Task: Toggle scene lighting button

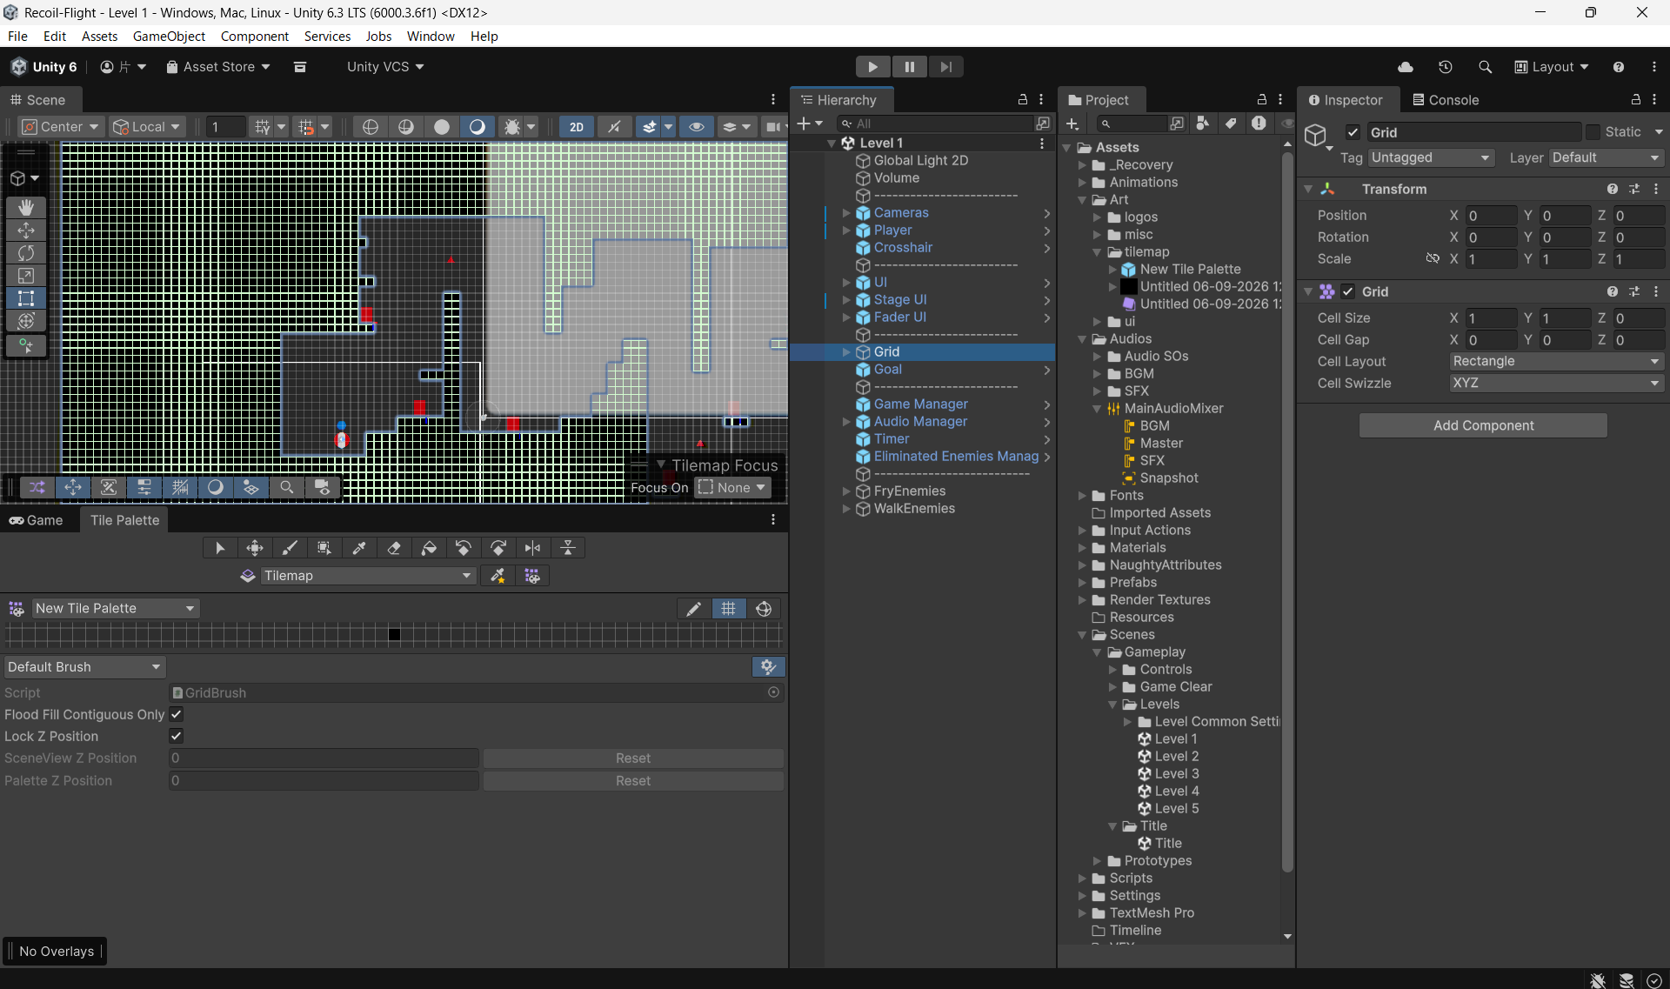Action: tap(478, 127)
